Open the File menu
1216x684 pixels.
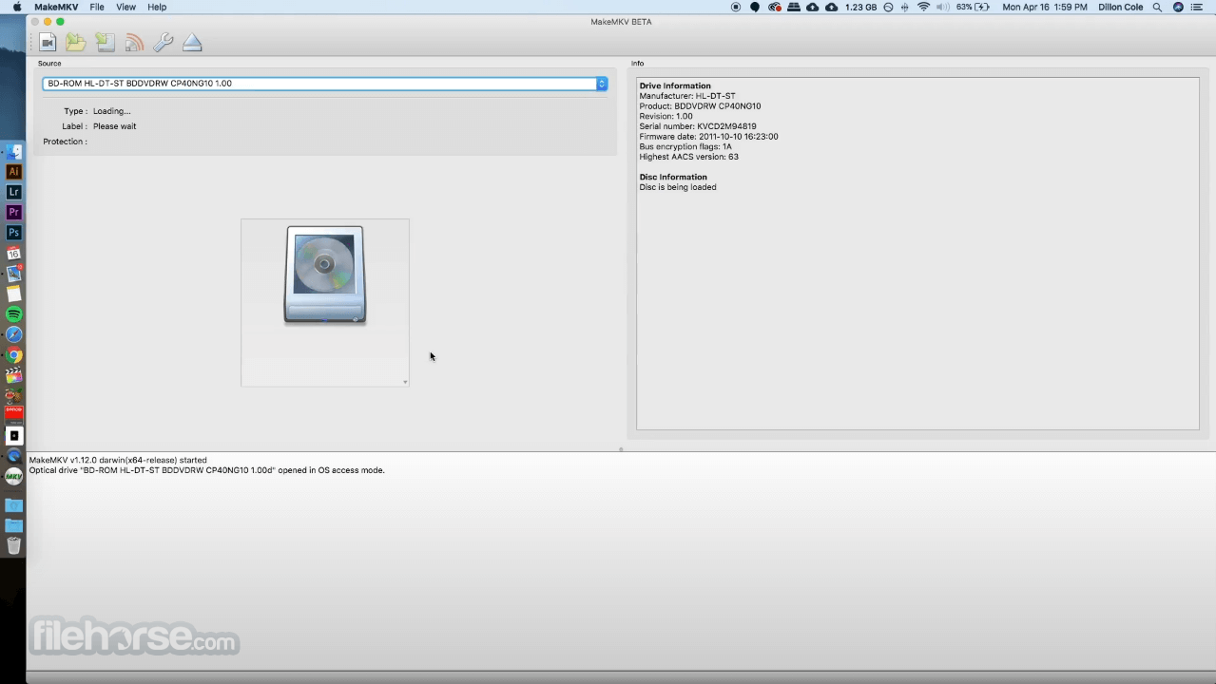97,7
